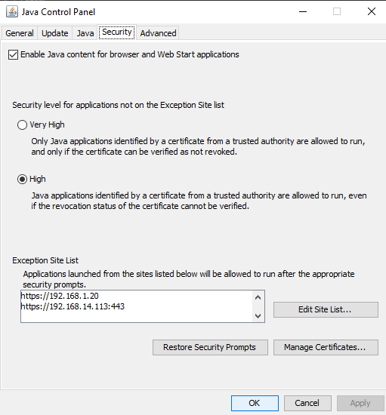Click the Apply button

coord(360,403)
